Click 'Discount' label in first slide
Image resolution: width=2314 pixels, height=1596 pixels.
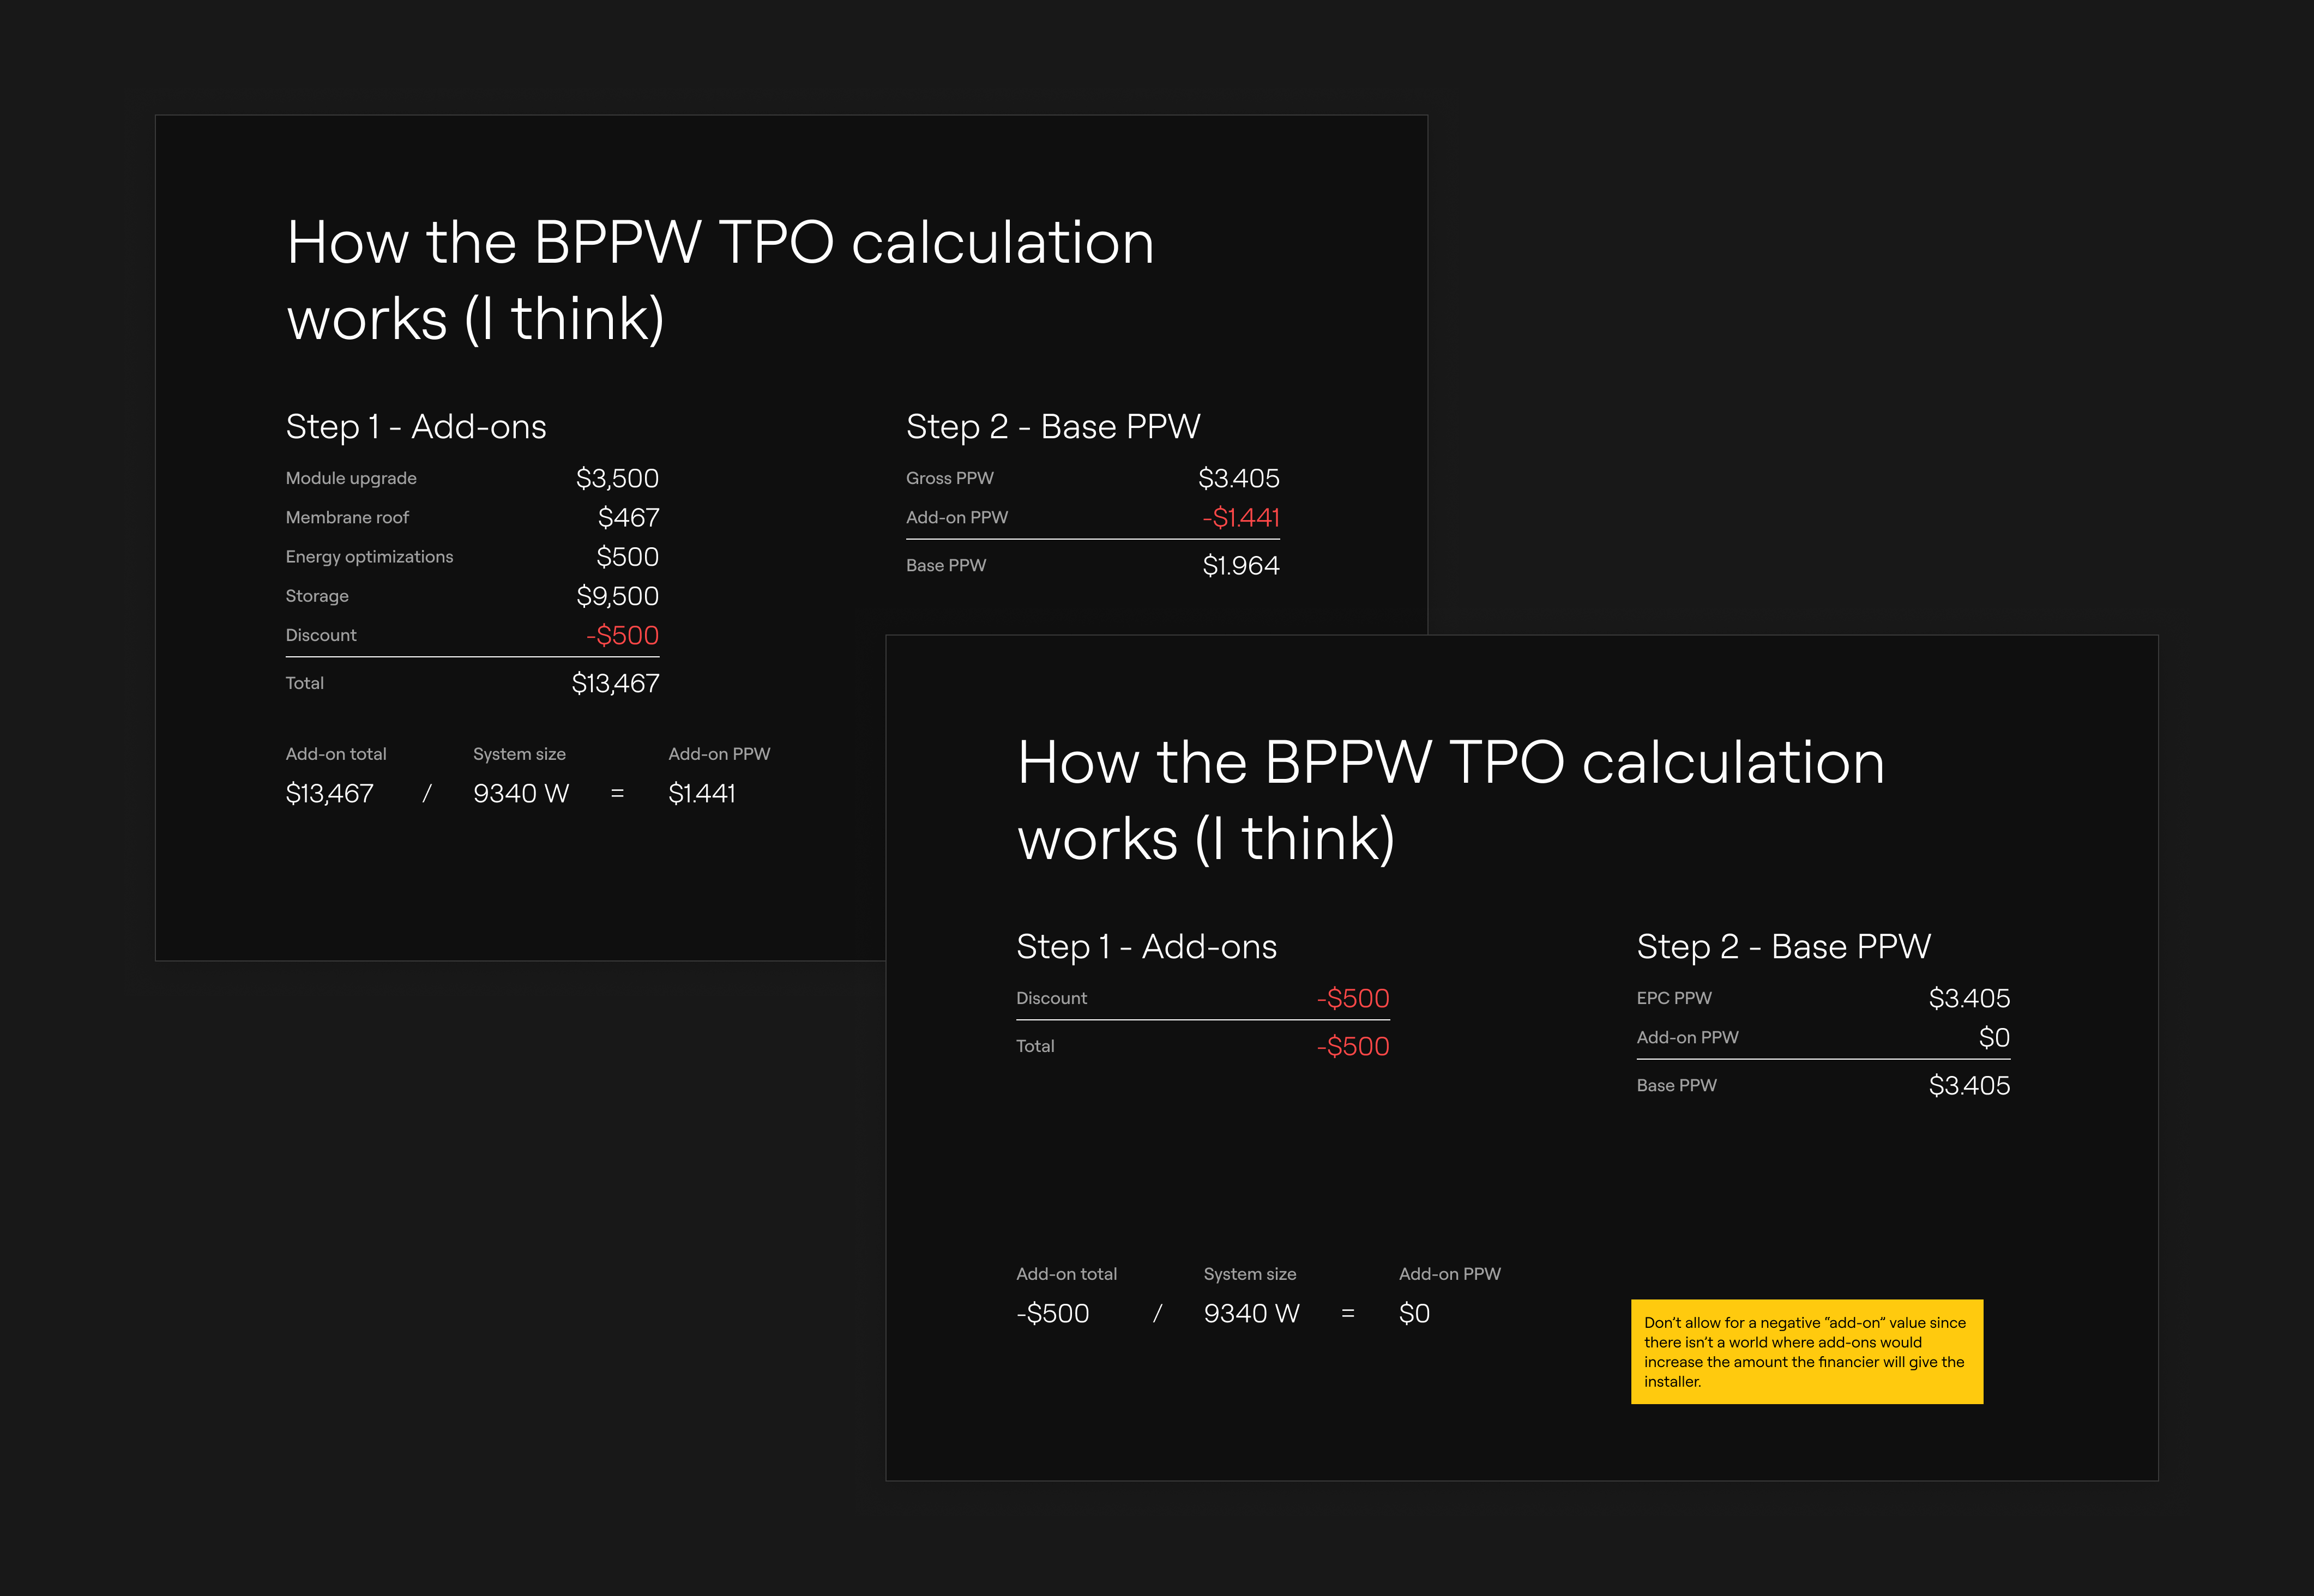click(x=321, y=635)
